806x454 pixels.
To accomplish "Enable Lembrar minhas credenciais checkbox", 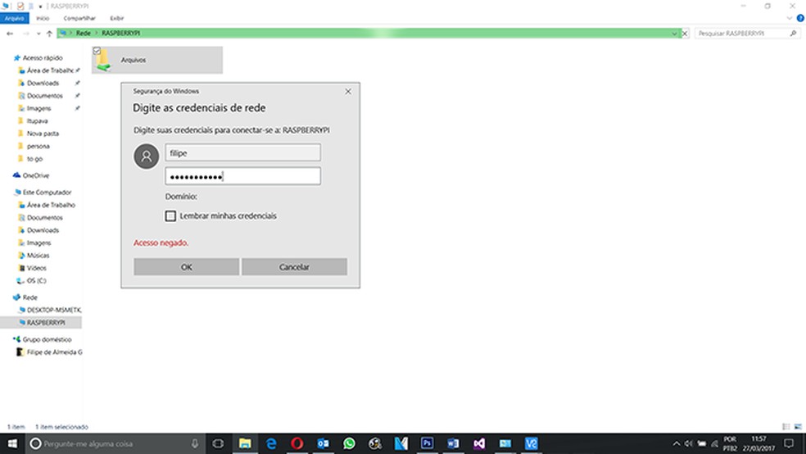I will 170,216.
